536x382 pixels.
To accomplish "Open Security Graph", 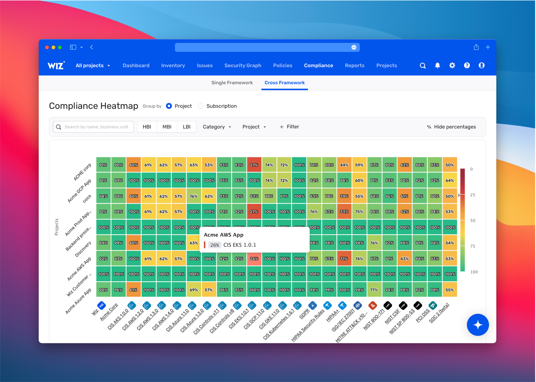I will pos(243,65).
